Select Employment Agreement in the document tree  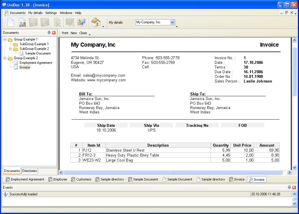(x=36, y=63)
